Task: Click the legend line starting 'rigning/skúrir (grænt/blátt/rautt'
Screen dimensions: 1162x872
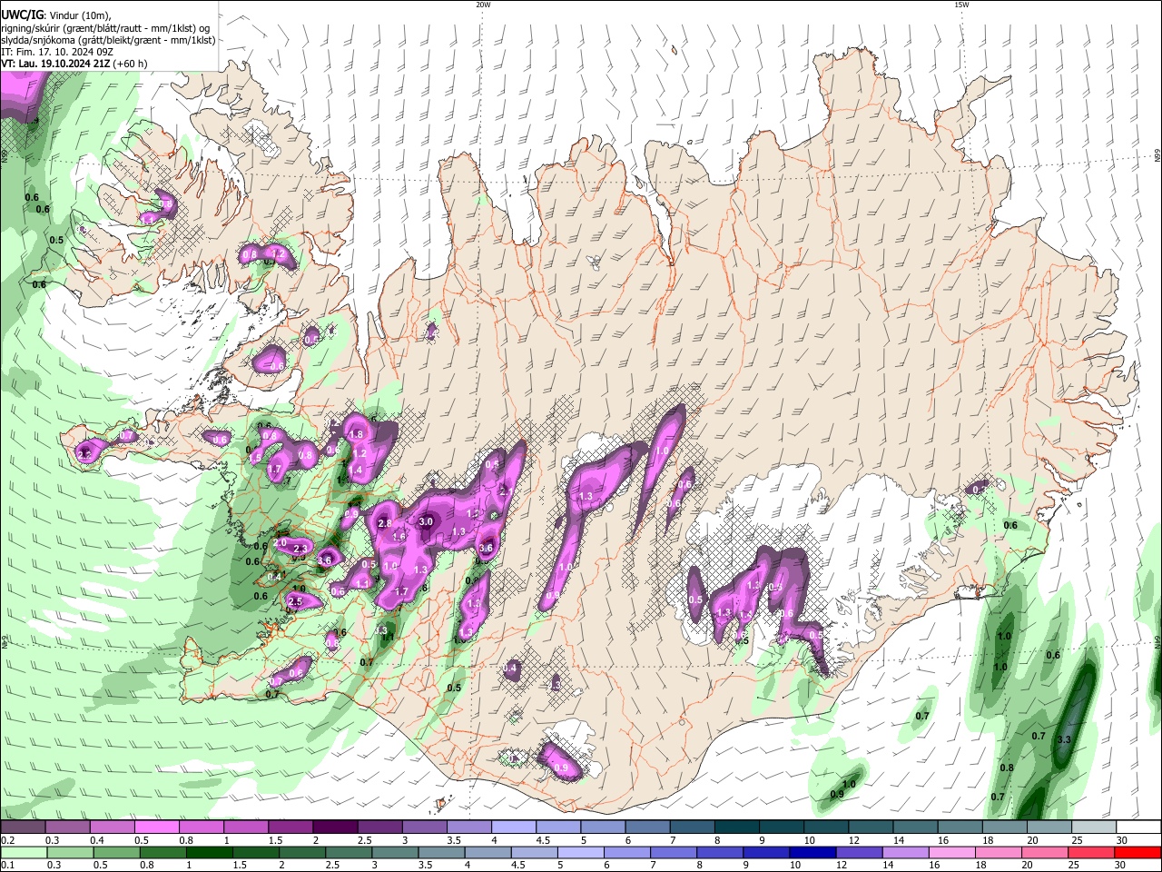Action: (x=105, y=28)
